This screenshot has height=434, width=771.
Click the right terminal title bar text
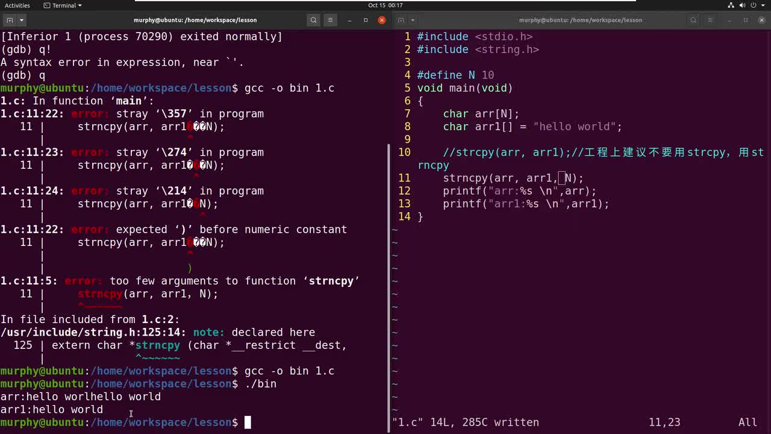[581, 20]
